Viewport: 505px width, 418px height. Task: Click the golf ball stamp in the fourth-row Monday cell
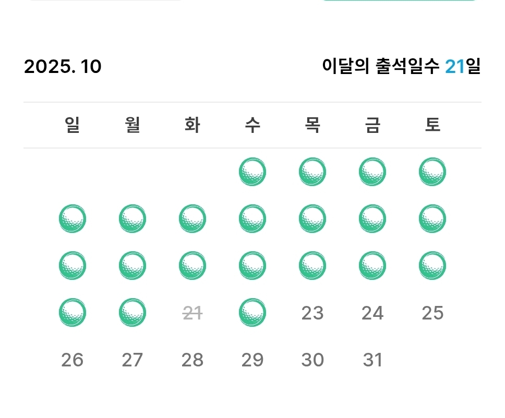133,313
